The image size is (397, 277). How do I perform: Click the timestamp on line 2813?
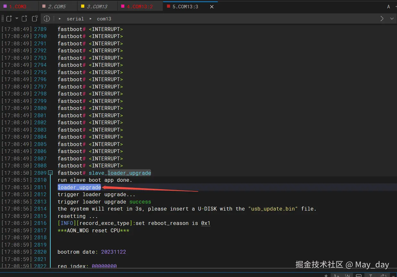pos(17,202)
